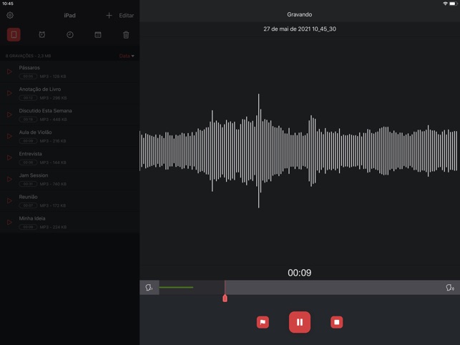This screenshot has width=460, height=345.
Task: Play the Aula de Violão recording
Action: coord(9,136)
